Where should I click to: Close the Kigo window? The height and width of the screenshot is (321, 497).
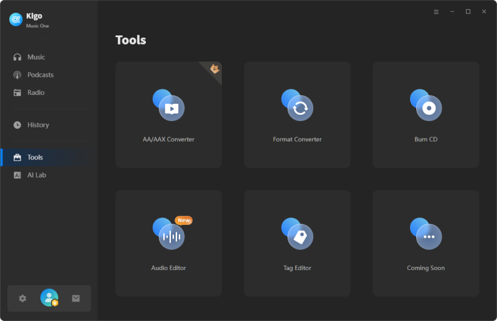click(x=484, y=12)
